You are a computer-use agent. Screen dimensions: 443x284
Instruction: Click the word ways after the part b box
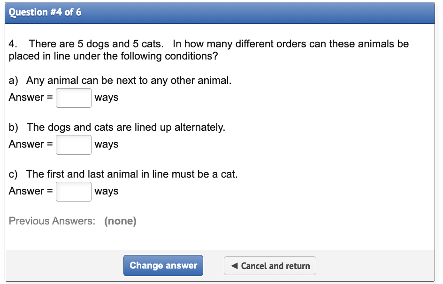tap(107, 144)
